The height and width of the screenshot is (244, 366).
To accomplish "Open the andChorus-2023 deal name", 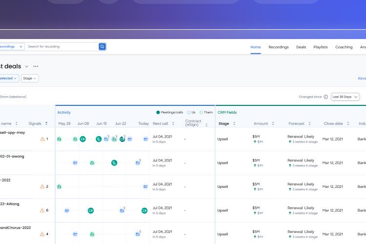I will (16, 228).
